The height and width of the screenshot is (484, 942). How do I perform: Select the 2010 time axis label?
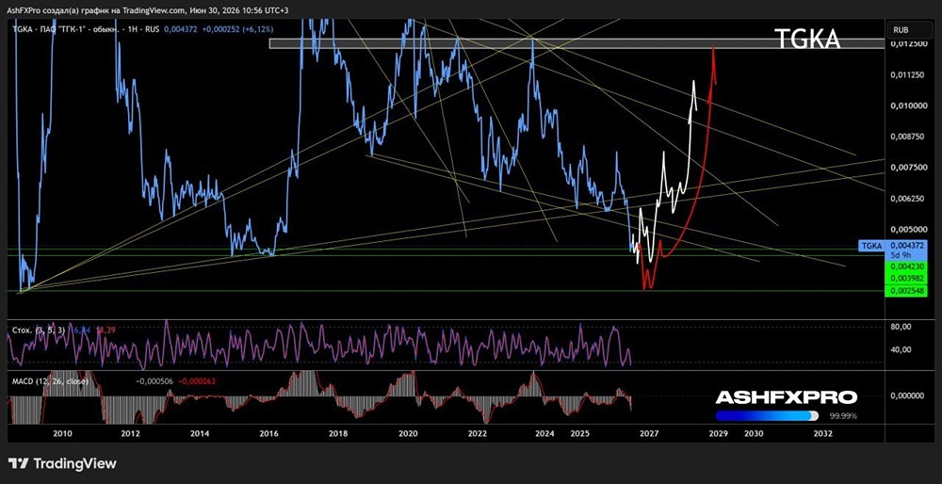62,433
